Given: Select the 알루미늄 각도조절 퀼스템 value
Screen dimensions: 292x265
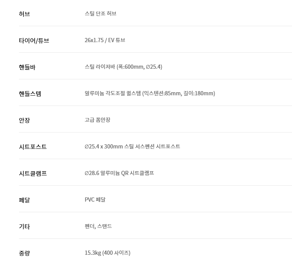Looking at the screenshot, I should [x=150, y=93].
